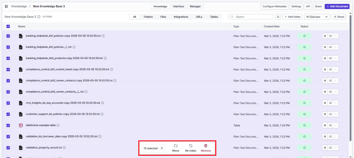354x158 pixels.
Task: Switch to the Interface tab
Action: tap(179, 6)
